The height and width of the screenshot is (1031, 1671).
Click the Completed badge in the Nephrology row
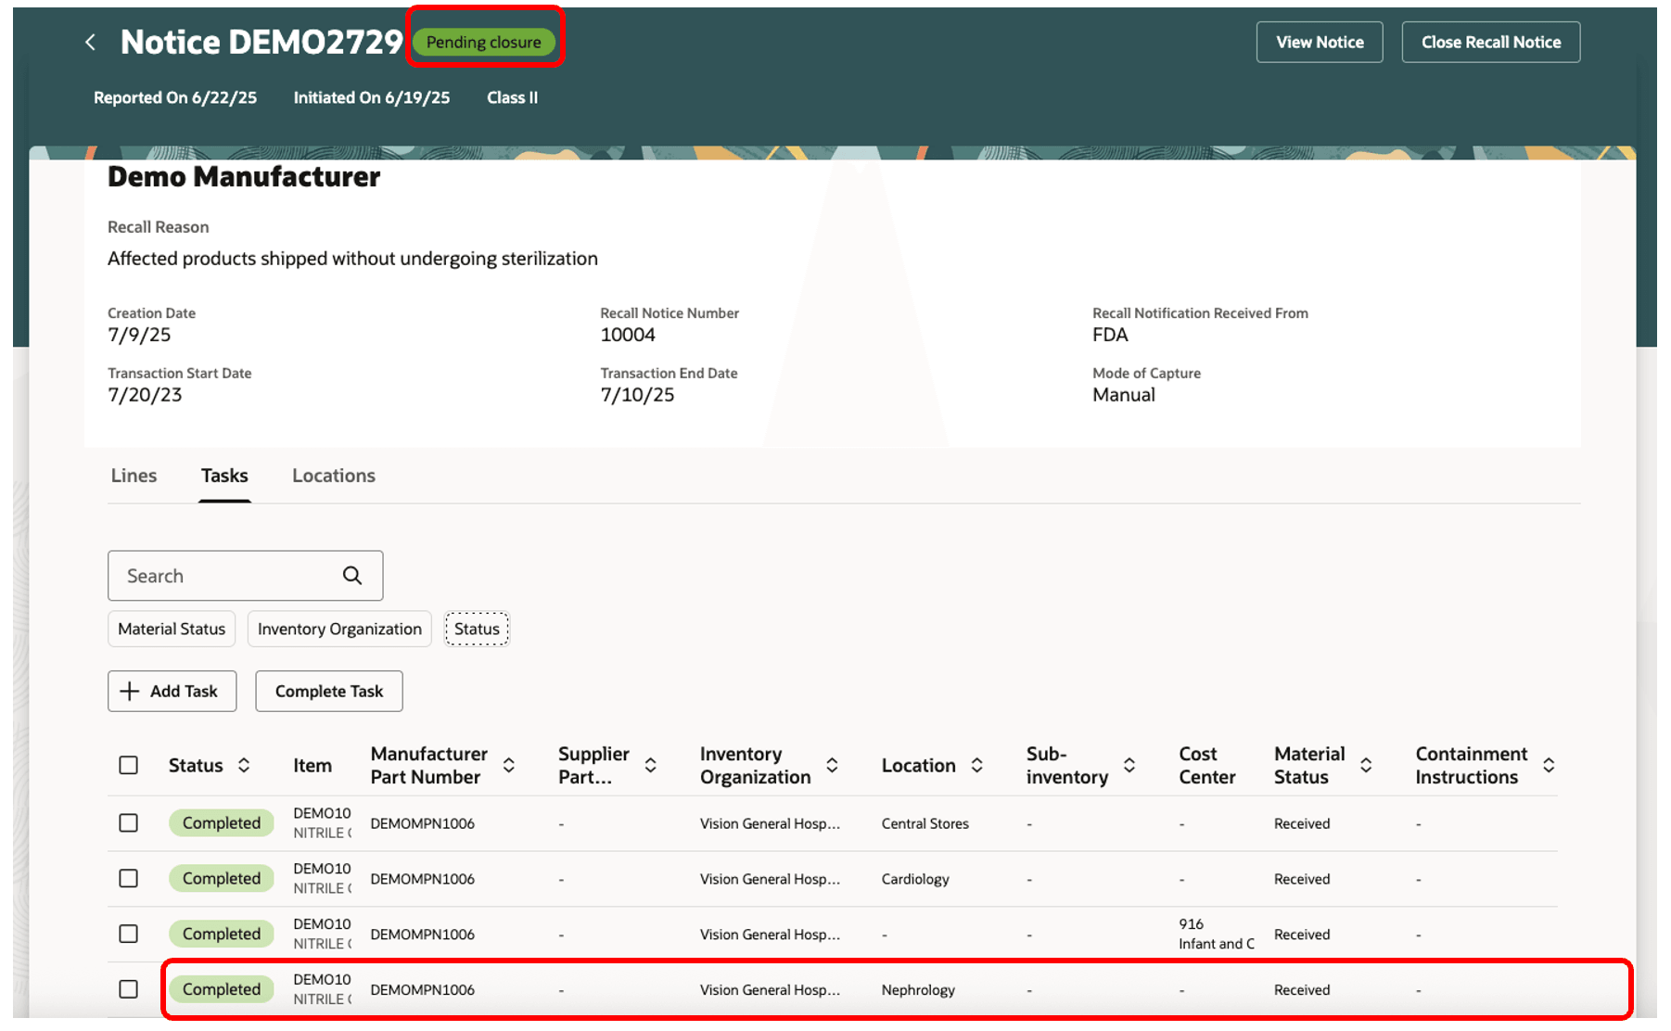[x=222, y=989]
